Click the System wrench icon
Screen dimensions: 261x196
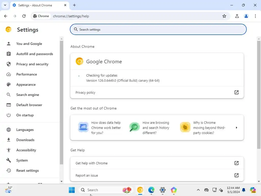click(9, 160)
